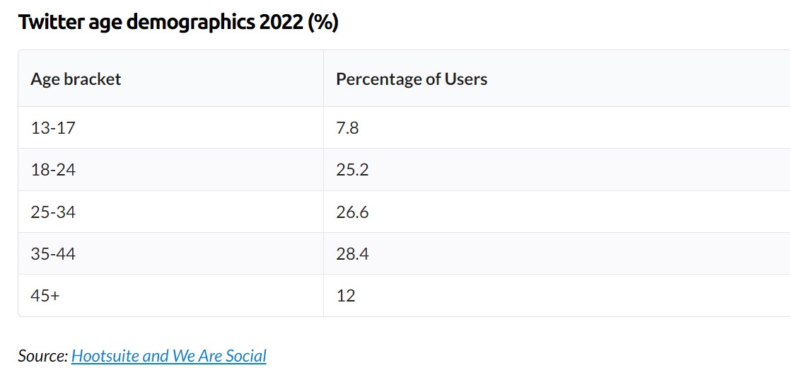Select the 18-24 age bracket cell
The width and height of the screenshot is (790, 368).
(53, 170)
